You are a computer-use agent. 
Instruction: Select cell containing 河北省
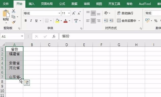pos(14,68)
